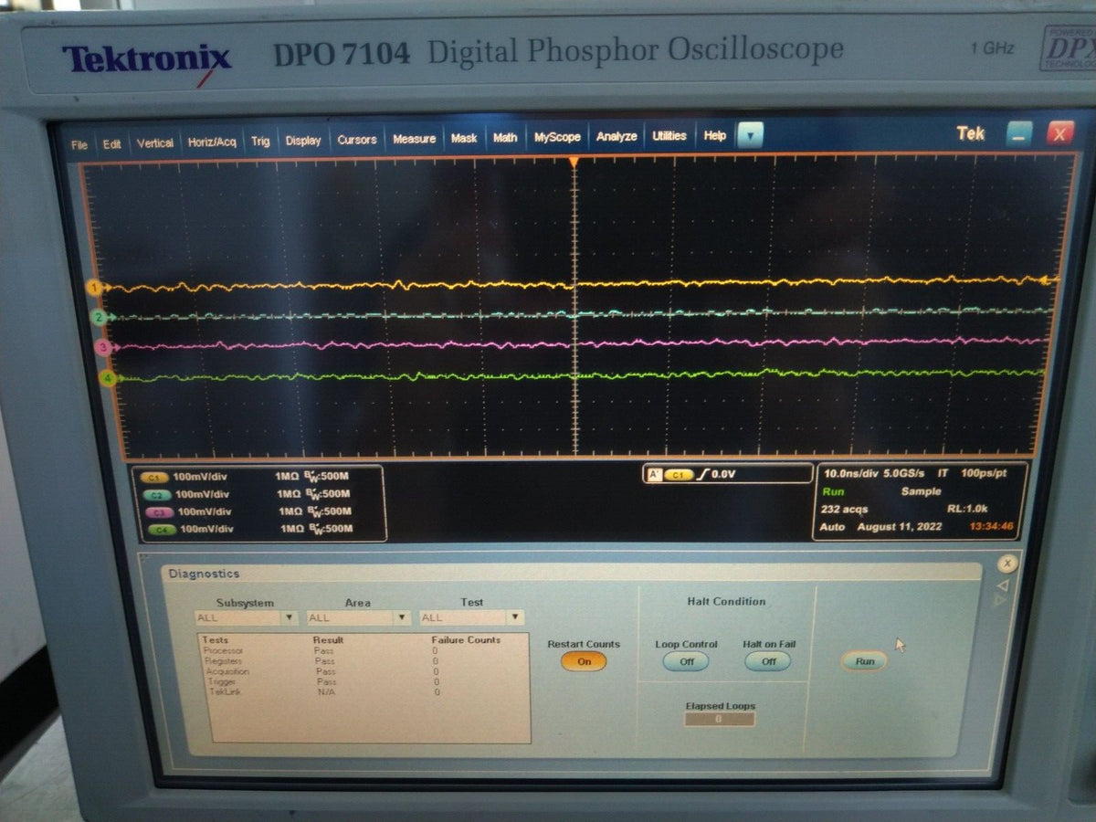
Task: Click the C1 channel badge in readout
Action: pyautogui.click(x=153, y=478)
